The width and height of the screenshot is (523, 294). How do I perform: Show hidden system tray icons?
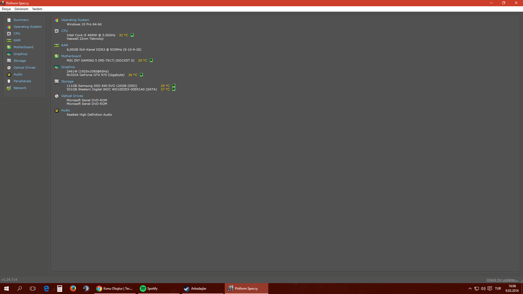coord(470,289)
